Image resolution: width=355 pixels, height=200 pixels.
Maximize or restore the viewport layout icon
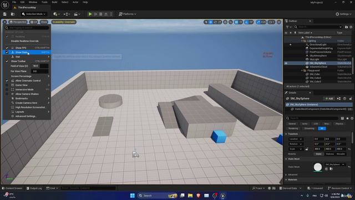pos(279,22)
